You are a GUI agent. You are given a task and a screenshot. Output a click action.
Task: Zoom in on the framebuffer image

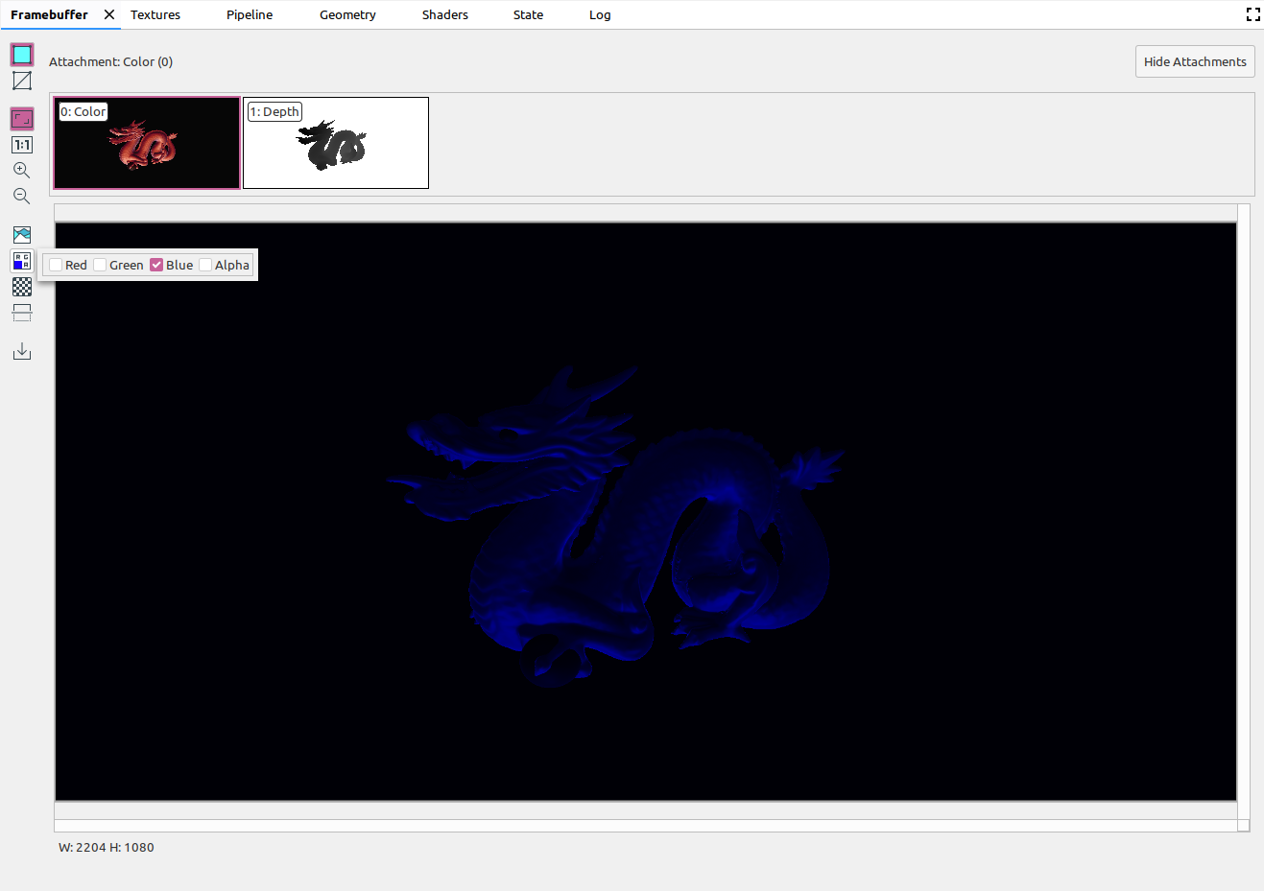22,171
